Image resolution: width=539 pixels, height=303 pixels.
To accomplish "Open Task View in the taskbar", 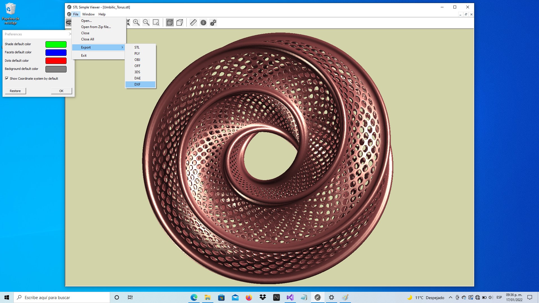I will point(130,297).
